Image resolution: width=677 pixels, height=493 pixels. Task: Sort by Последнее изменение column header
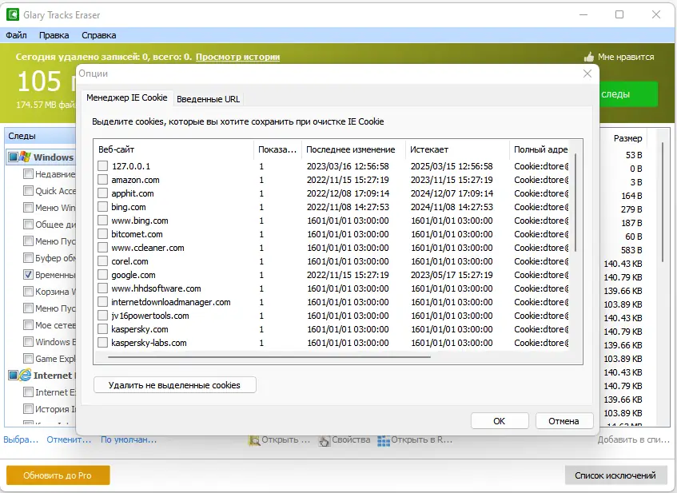click(x=353, y=149)
